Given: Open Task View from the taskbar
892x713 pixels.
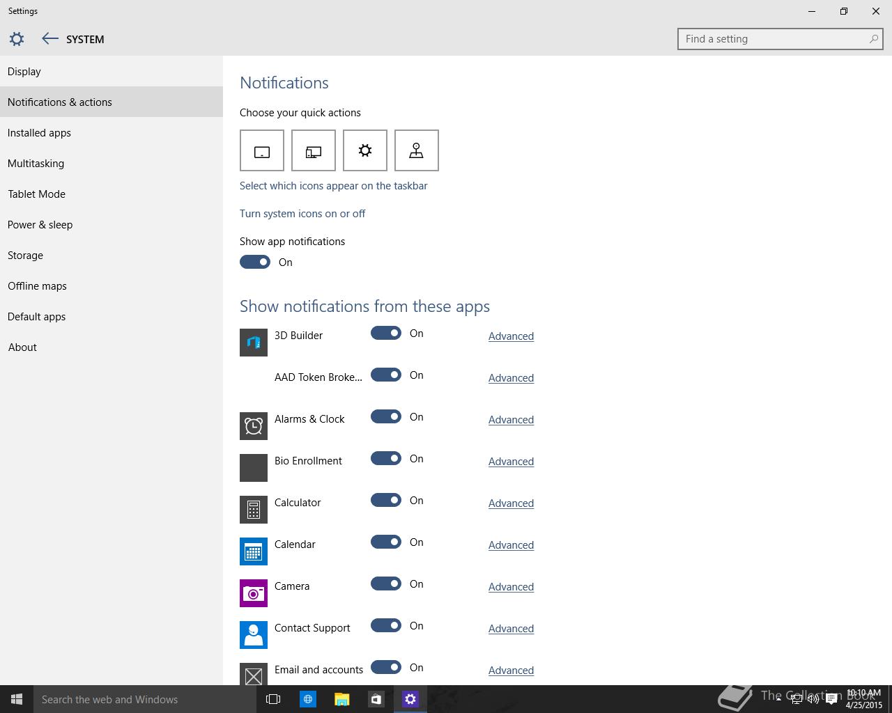Looking at the screenshot, I should 273,699.
